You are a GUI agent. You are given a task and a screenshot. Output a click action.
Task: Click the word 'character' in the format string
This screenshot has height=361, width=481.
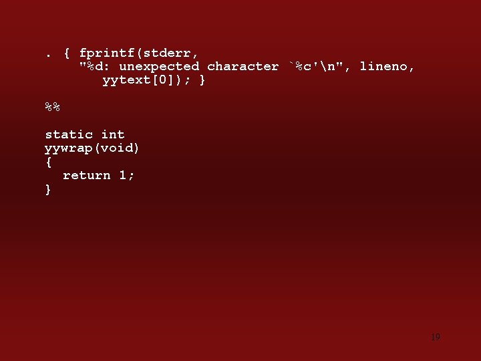243,66
